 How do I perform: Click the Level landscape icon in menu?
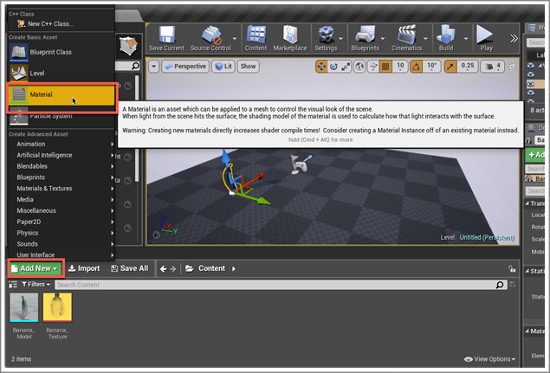[x=18, y=73]
